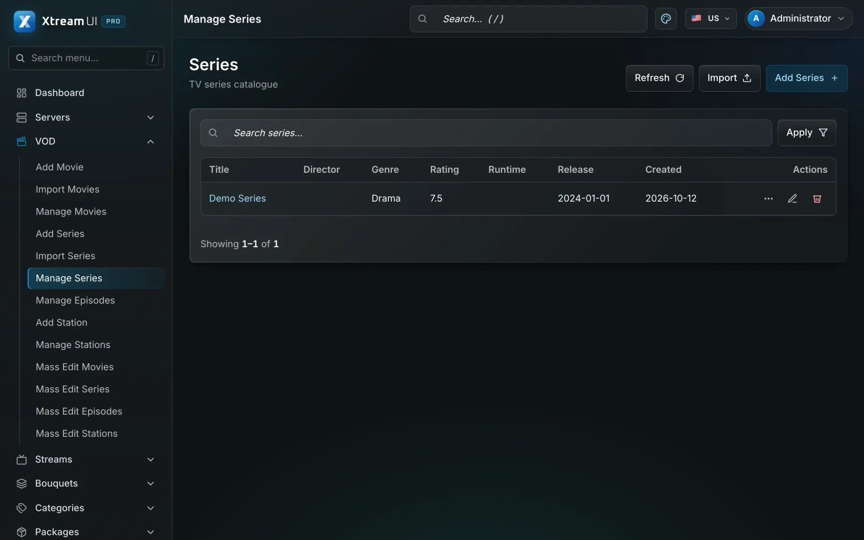864x540 pixels.
Task: Expand the Streams menu chevron
Action: [x=150, y=459]
